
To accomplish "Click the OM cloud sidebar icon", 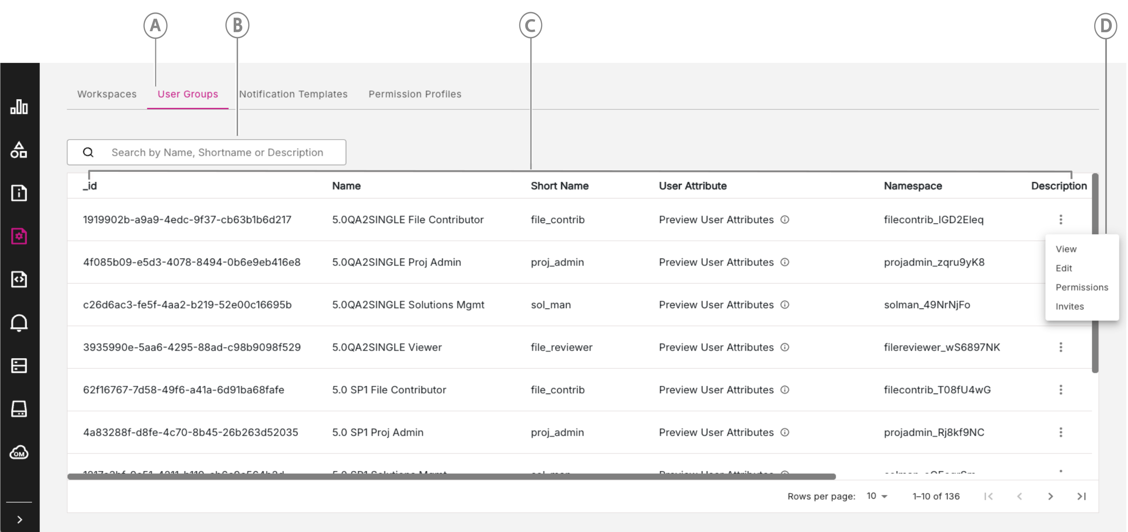I will (x=19, y=452).
